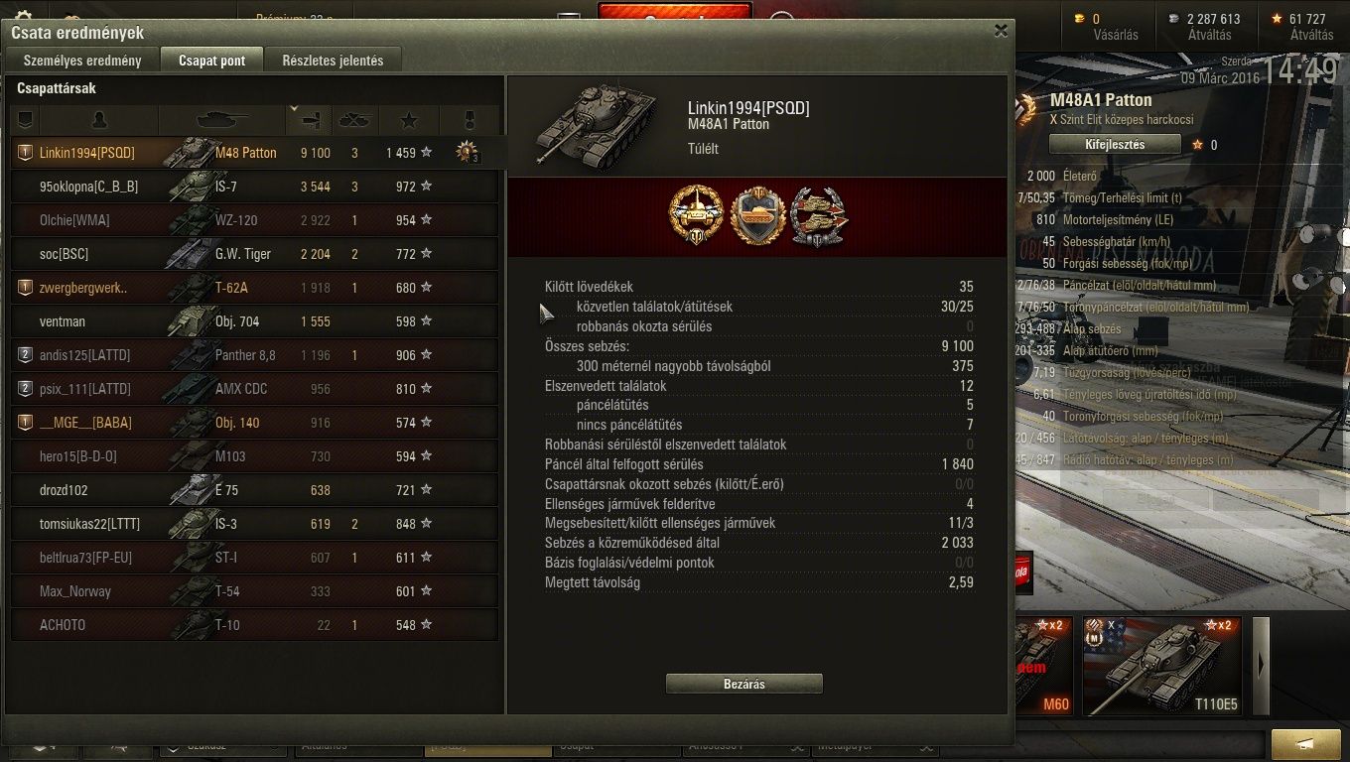Sort team list by damage column icon
The image size is (1350, 762).
click(x=310, y=120)
